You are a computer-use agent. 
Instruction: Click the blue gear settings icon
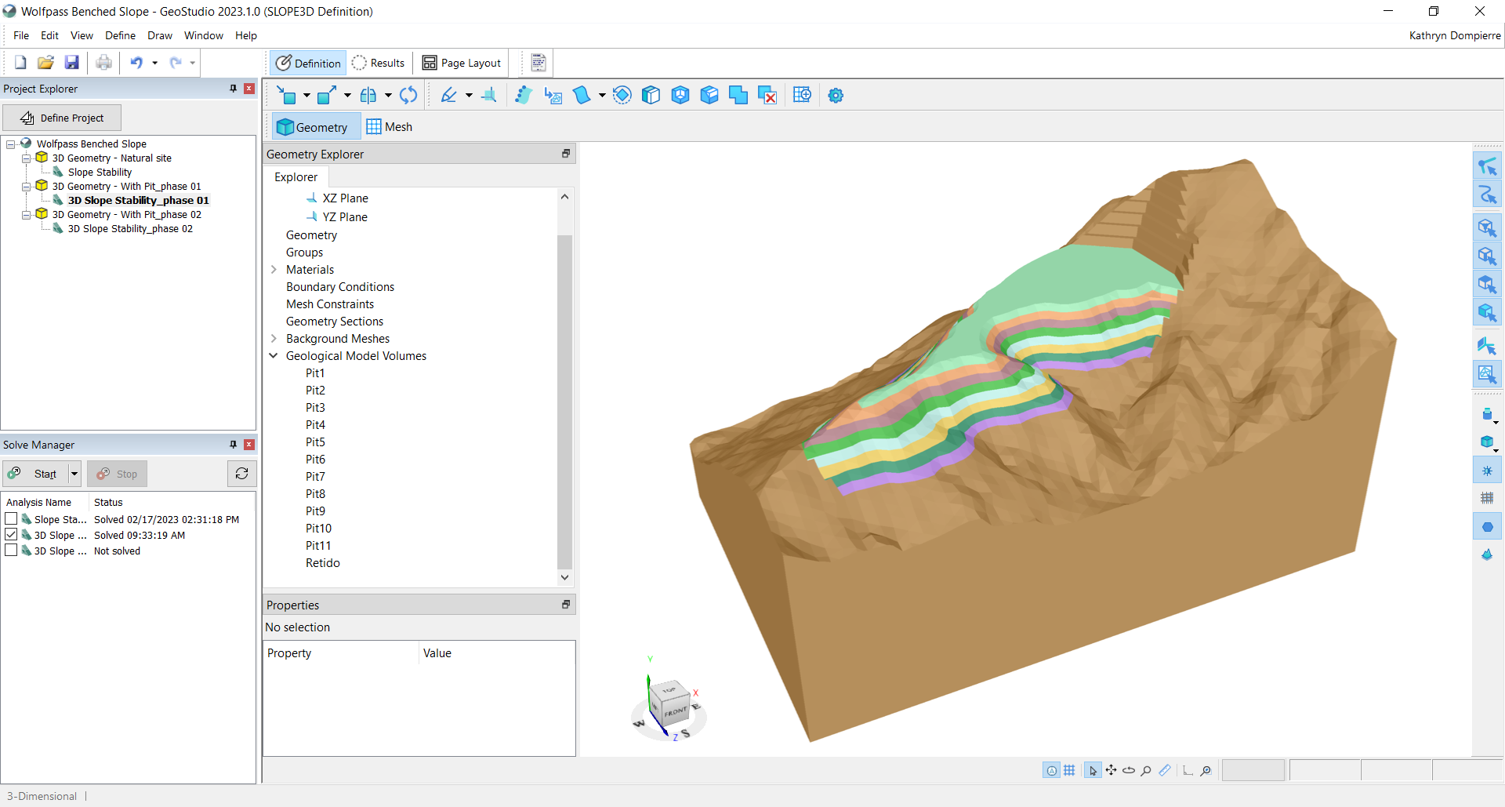click(836, 96)
